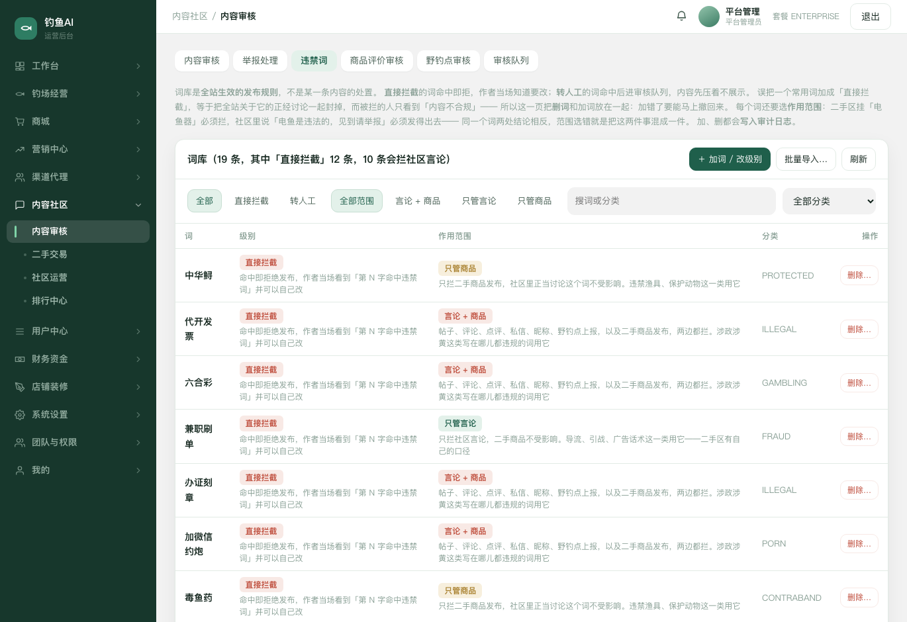
Task: Click the 系统设置 gear icon
Action: (20, 415)
